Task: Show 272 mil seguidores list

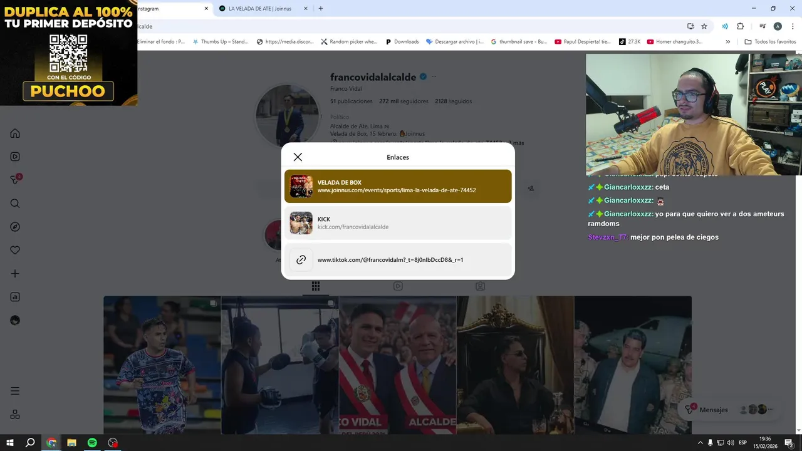Action: (x=404, y=101)
